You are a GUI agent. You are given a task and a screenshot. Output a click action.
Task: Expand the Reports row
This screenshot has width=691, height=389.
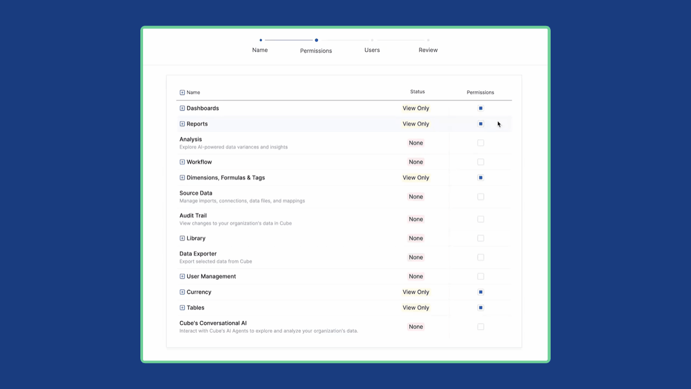coord(182,124)
